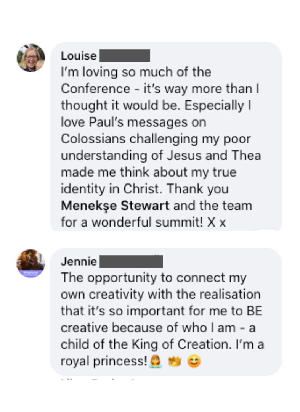This screenshot has width=300, height=412.
Task: Click the princess emoji in Jennie's comment
Action: tap(156, 361)
